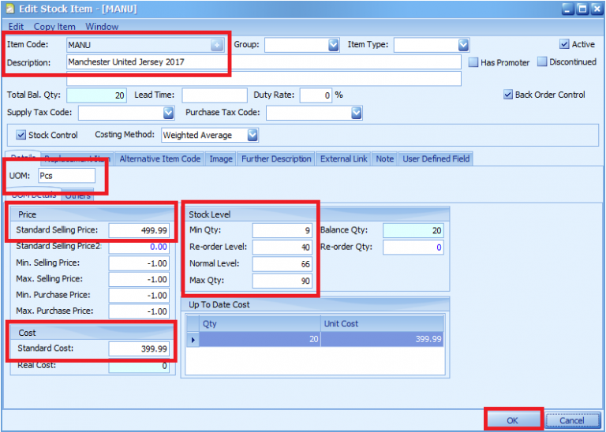The height and width of the screenshot is (432, 606).
Task: Click the Balance Qty field
Action: [413, 230]
